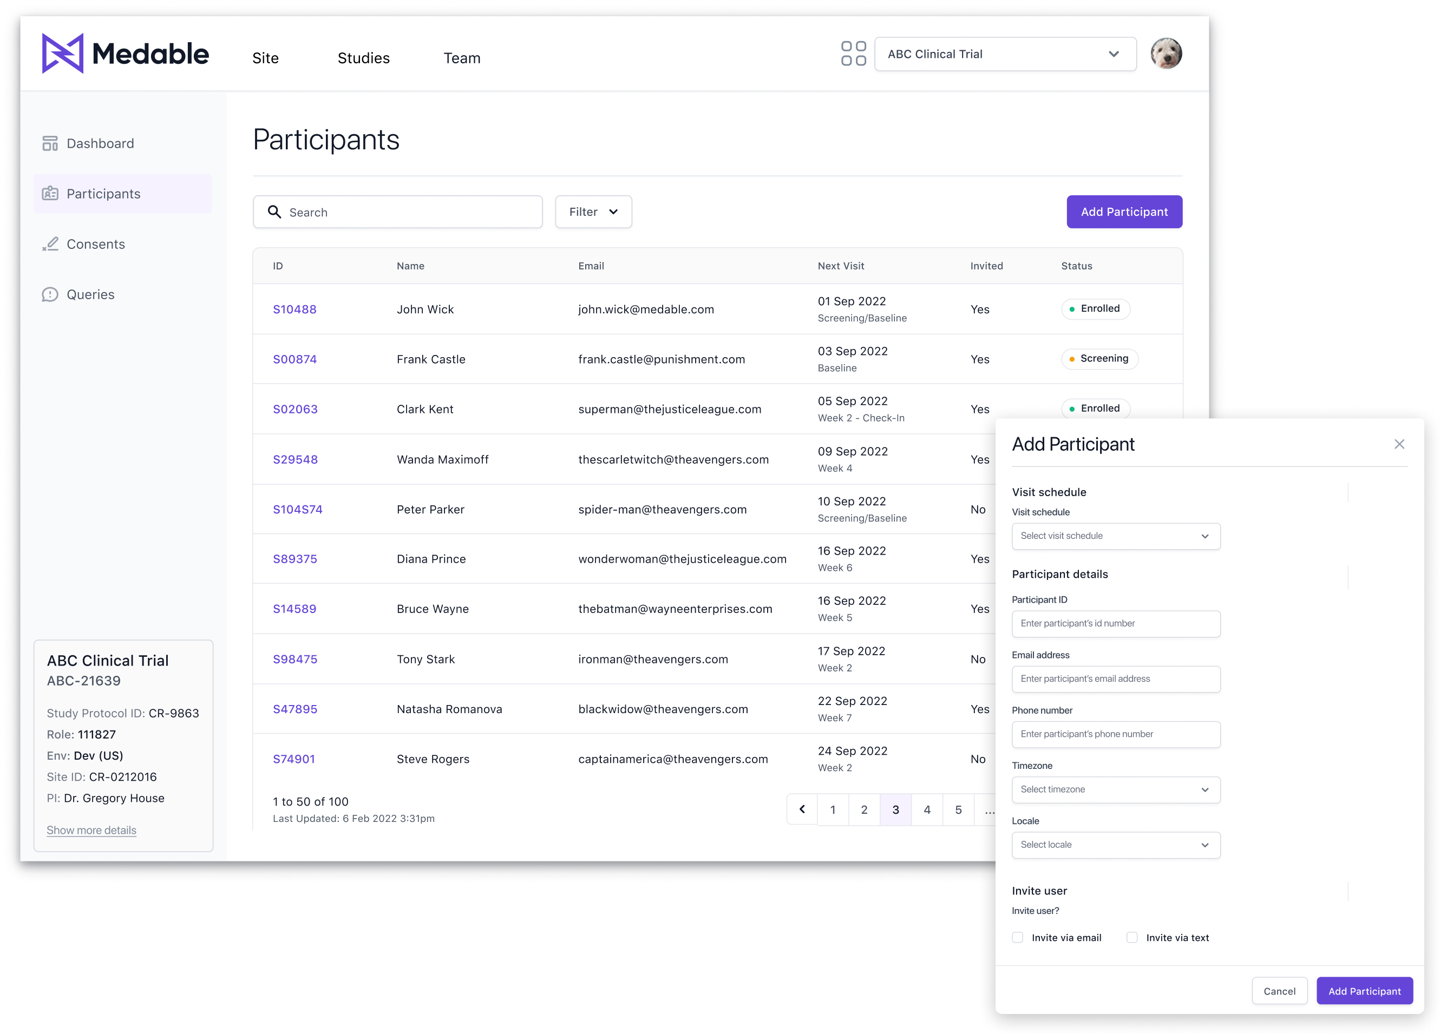
Task: Open Queries in the sidebar
Action: click(x=90, y=294)
